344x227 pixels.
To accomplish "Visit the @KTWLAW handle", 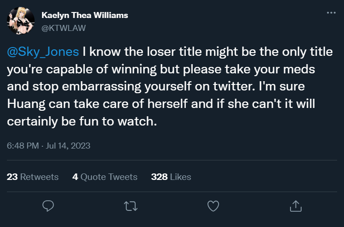I will [64, 28].
